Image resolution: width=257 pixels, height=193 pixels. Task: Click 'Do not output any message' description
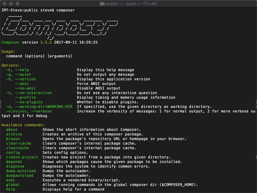pyautogui.click(x=106, y=75)
